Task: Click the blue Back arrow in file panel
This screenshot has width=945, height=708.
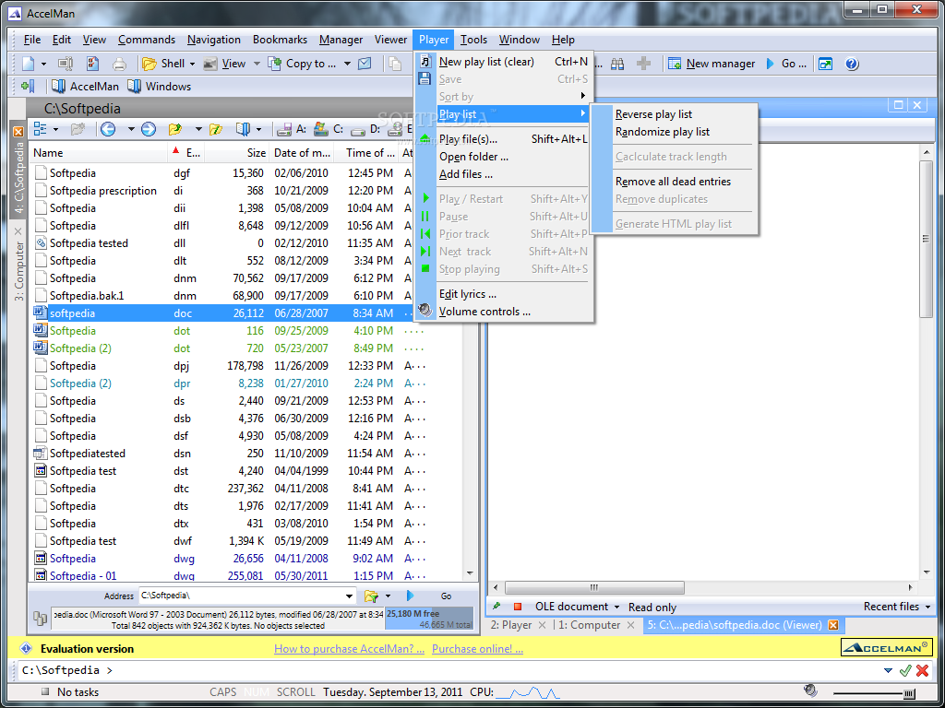Action: pos(109,129)
